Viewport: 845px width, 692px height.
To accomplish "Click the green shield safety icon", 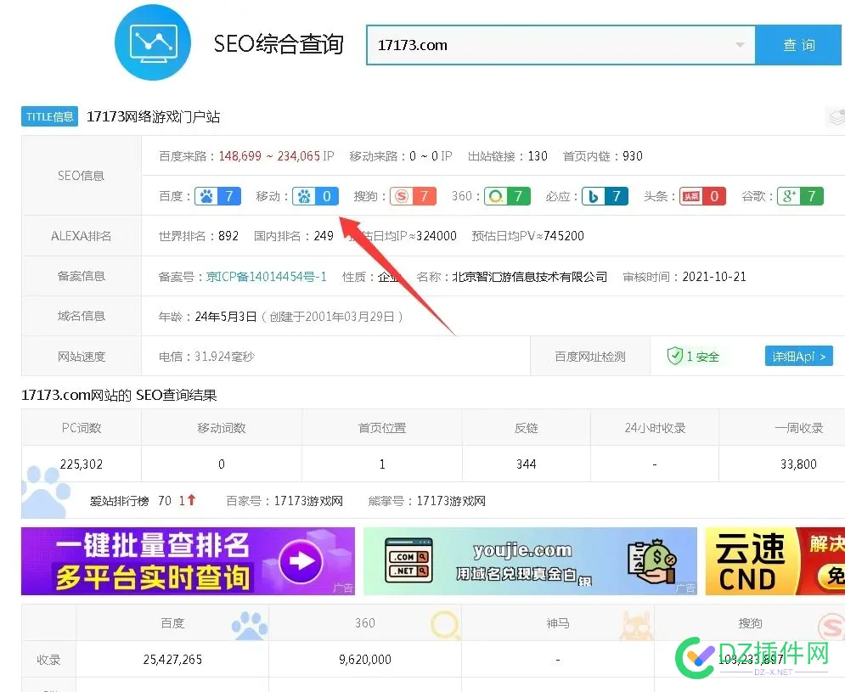I will (674, 356).
